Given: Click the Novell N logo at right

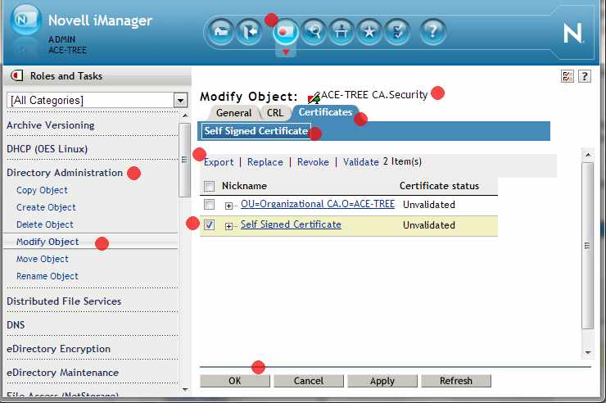Looking at the screenshot, I should (572, 34).
